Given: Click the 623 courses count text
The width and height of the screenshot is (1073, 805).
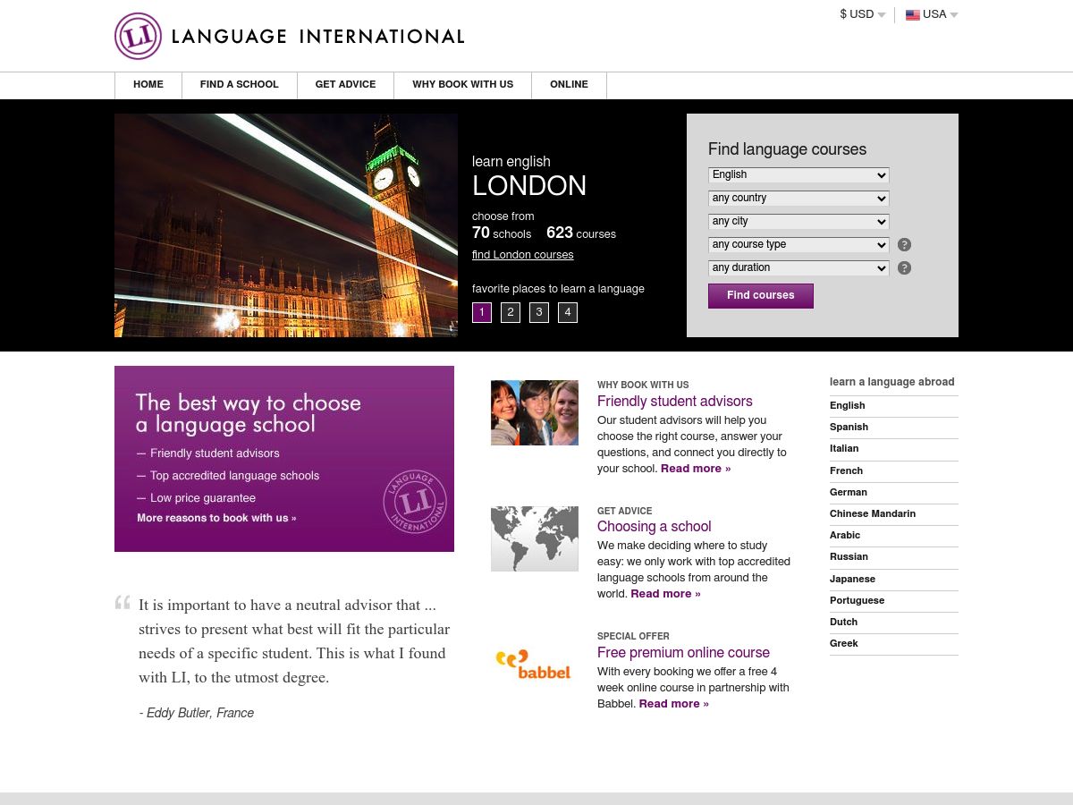Looking at the screenshot, I should pos(581,233).
